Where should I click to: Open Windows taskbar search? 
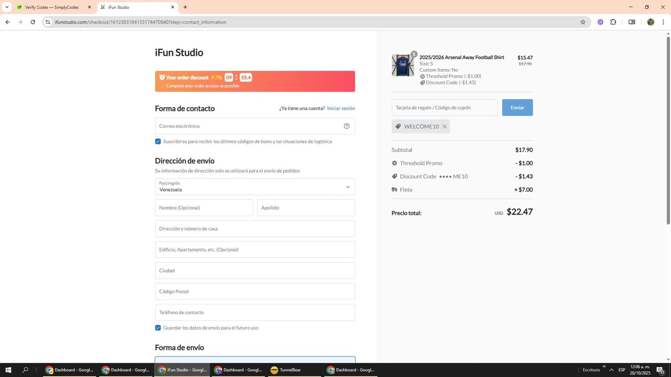click(25, 370)
